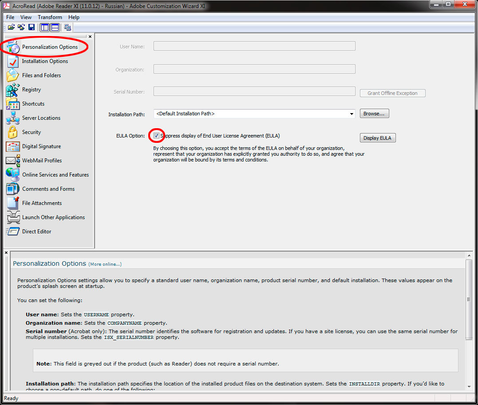478x405 pixels.
Task: Click the Adobe icon in title bar
Action: click(6, 6)
